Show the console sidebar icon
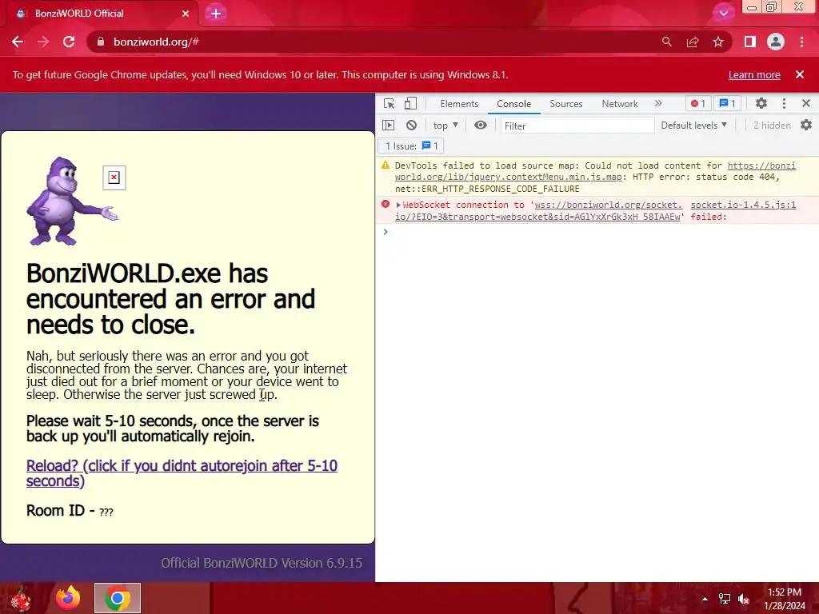 (x=389, y=126)
